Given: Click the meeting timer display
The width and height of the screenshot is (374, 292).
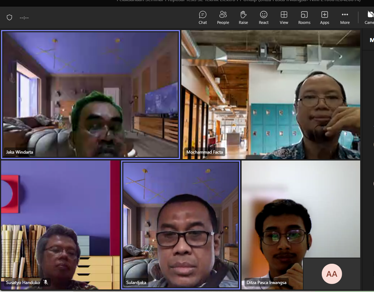Looking at the screenshot, I should [x=24, y=17].
